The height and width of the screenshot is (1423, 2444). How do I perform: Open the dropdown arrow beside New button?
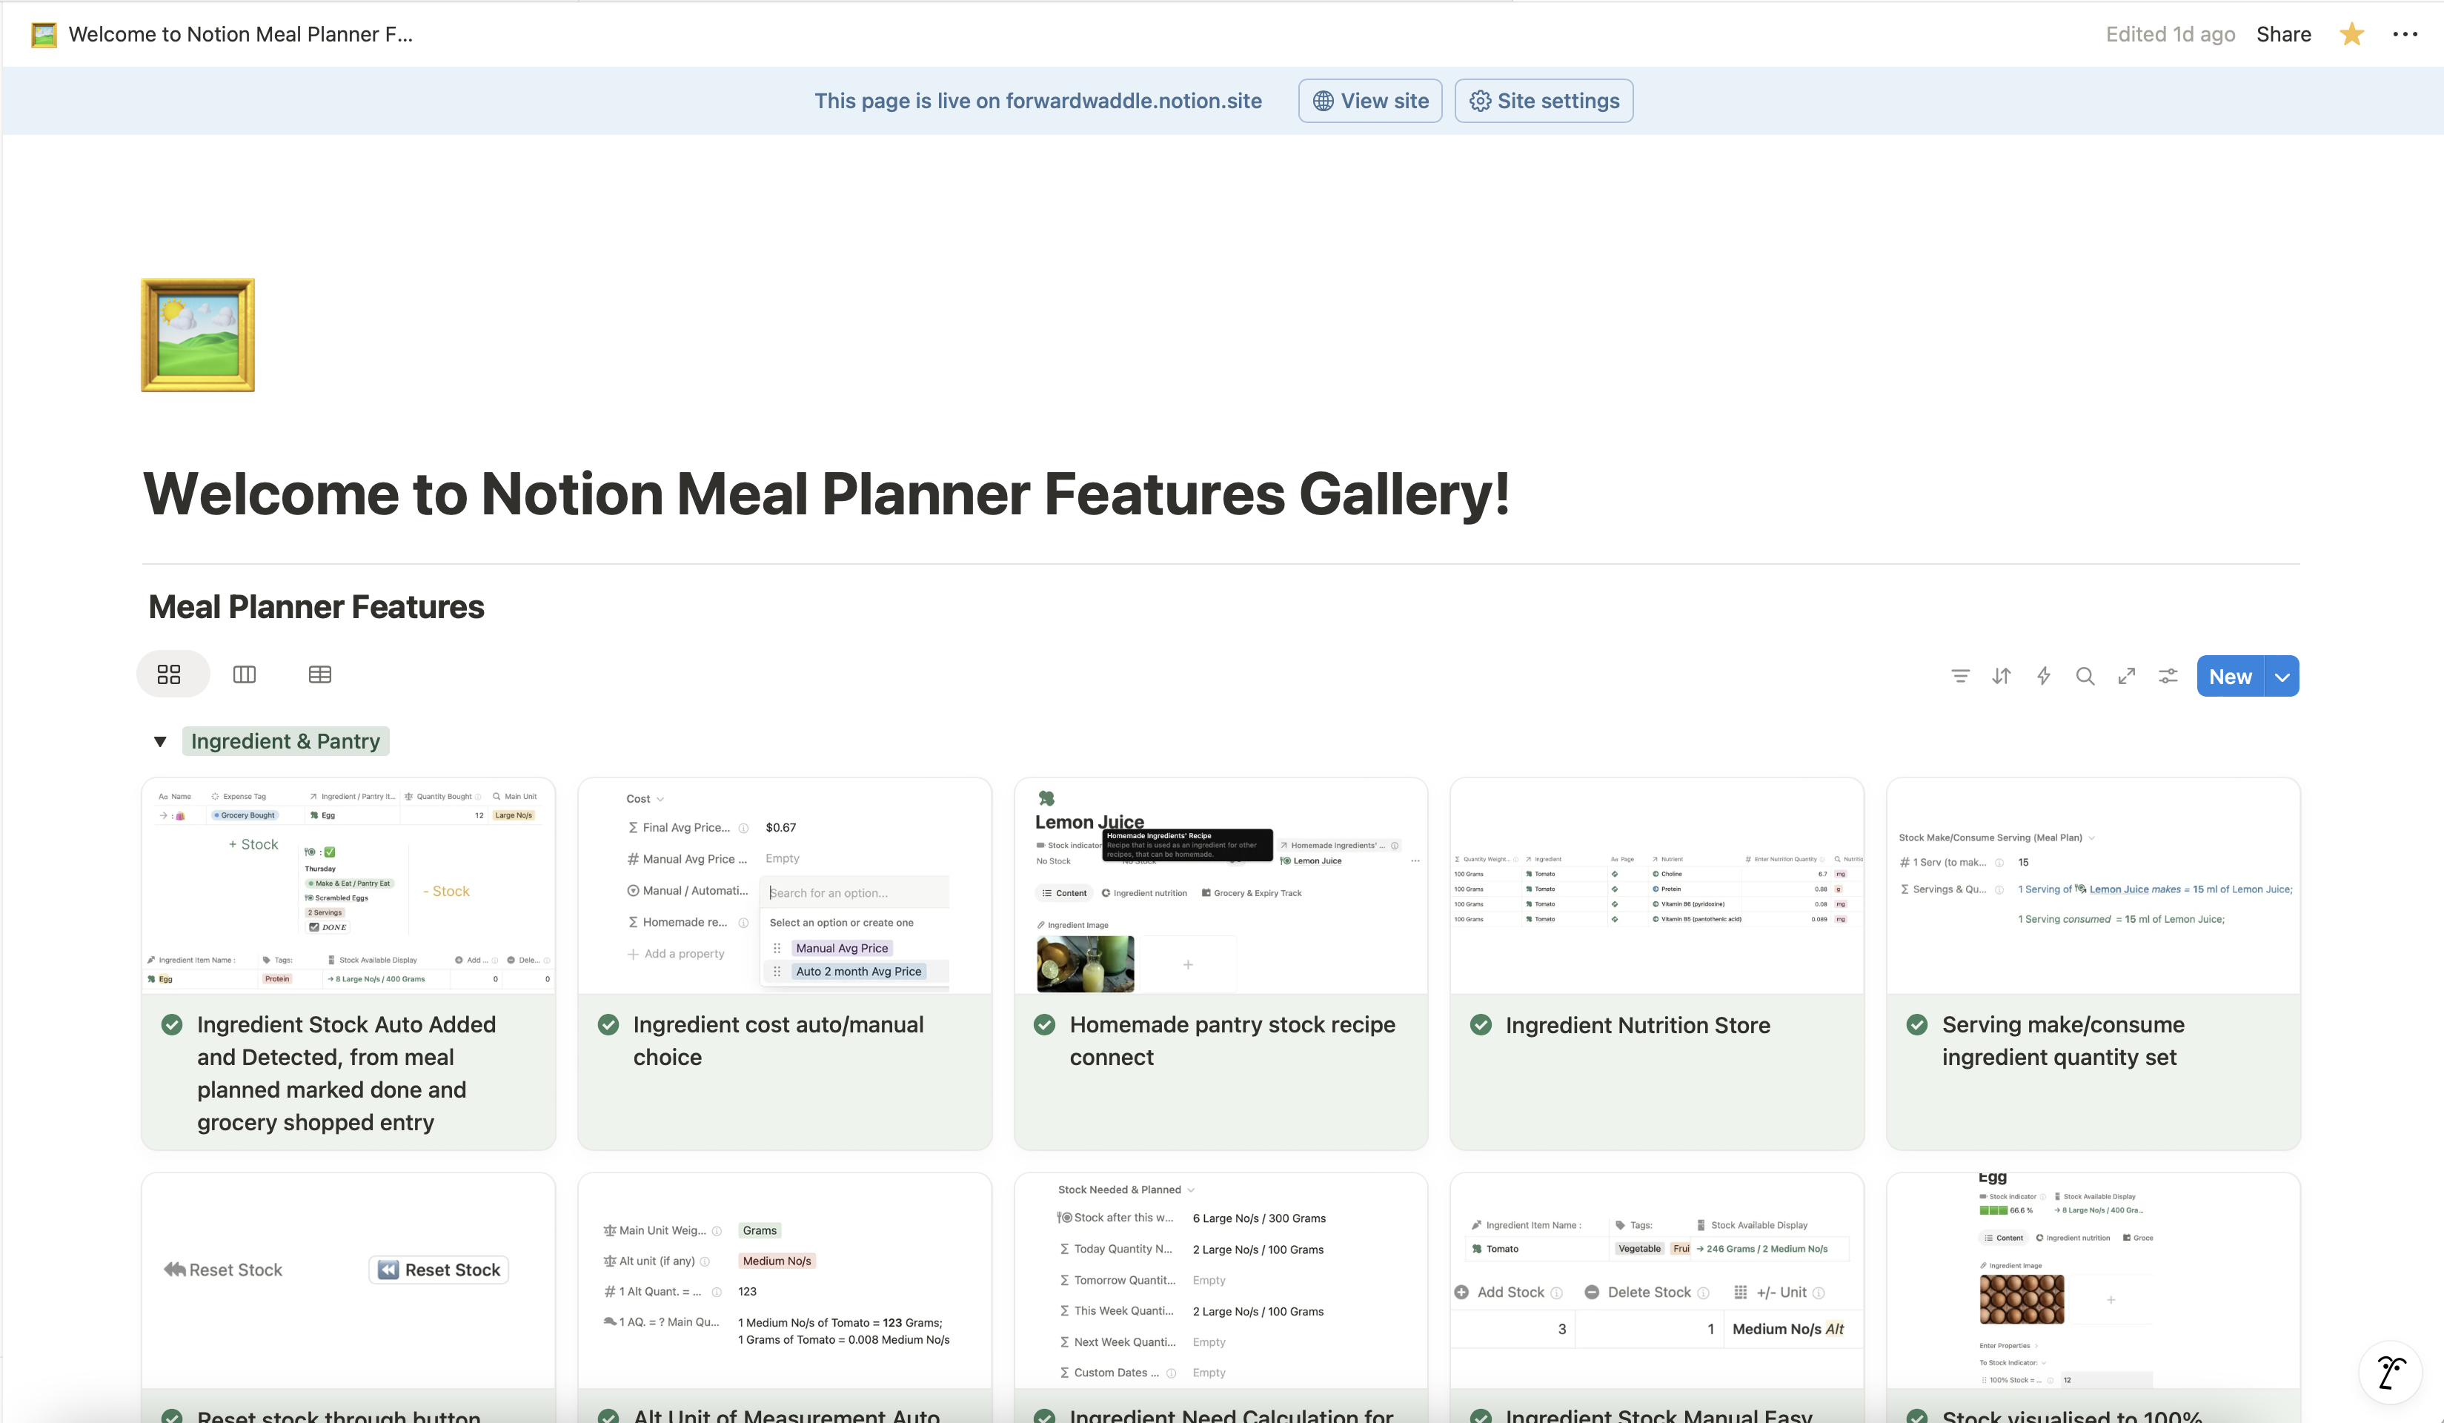[x=2282, y=677]
